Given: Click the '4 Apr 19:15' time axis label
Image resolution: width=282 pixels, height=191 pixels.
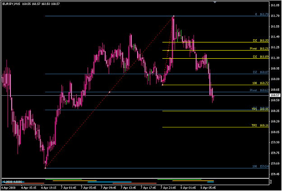Looking at the screenshot, I should coord(49,188).
